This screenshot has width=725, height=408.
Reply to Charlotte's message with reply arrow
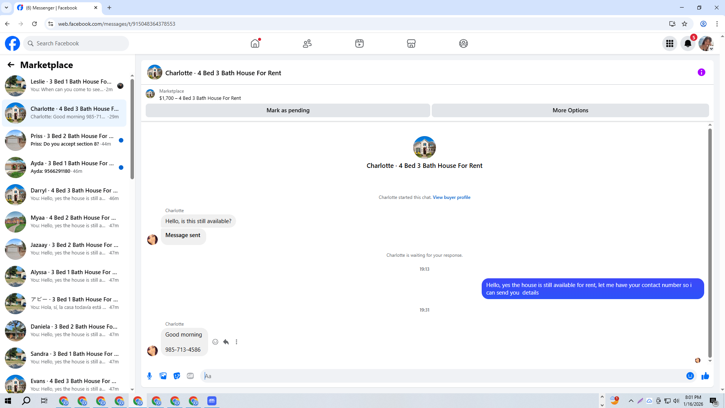226,342
